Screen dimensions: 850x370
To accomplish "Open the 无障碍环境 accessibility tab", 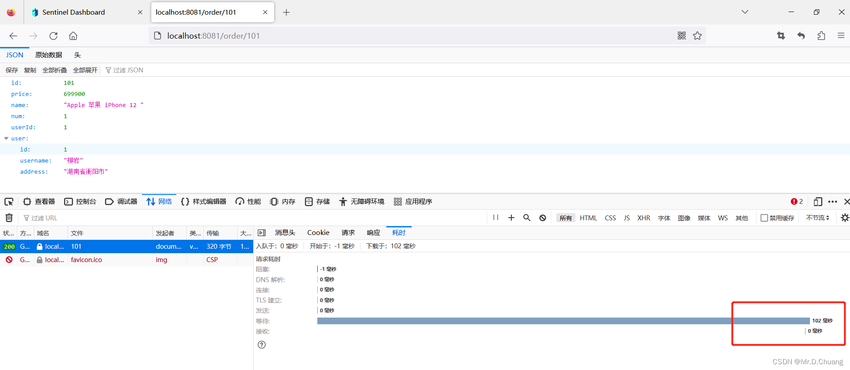I will click(x=362, y=202).
